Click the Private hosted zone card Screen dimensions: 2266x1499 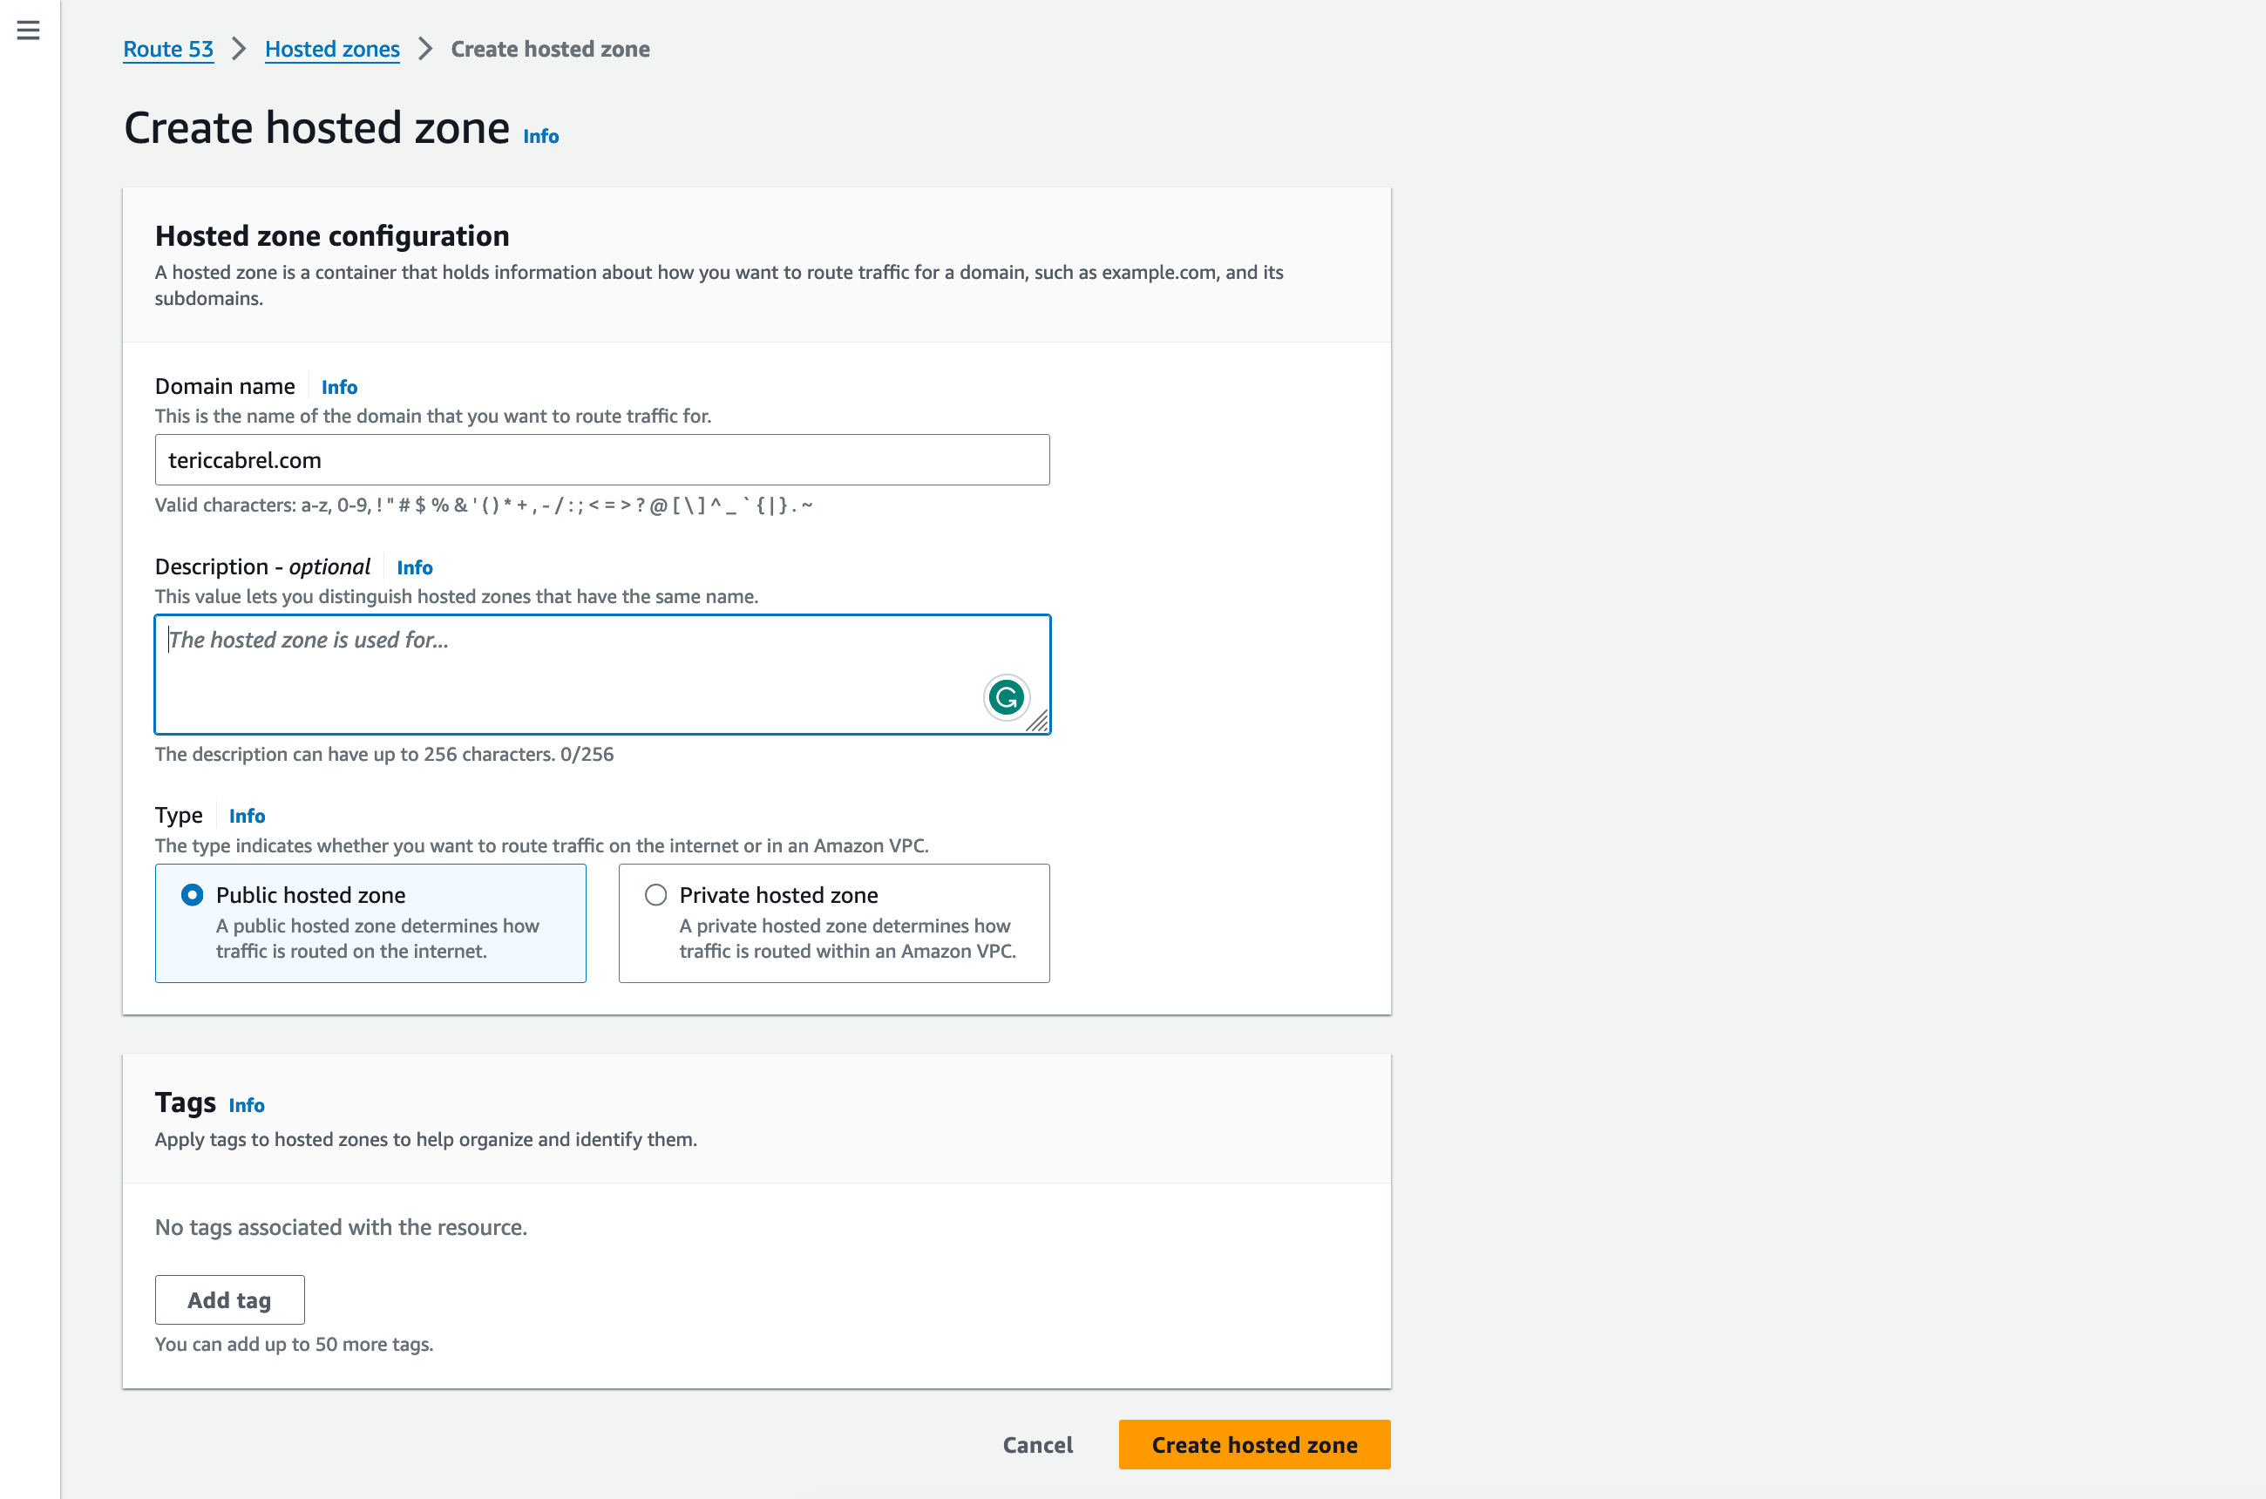[x=834, y=924]
